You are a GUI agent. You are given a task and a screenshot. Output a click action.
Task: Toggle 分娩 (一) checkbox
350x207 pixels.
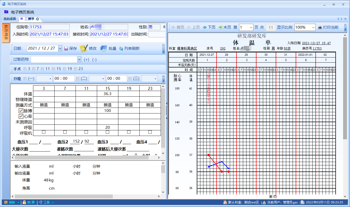25,79
